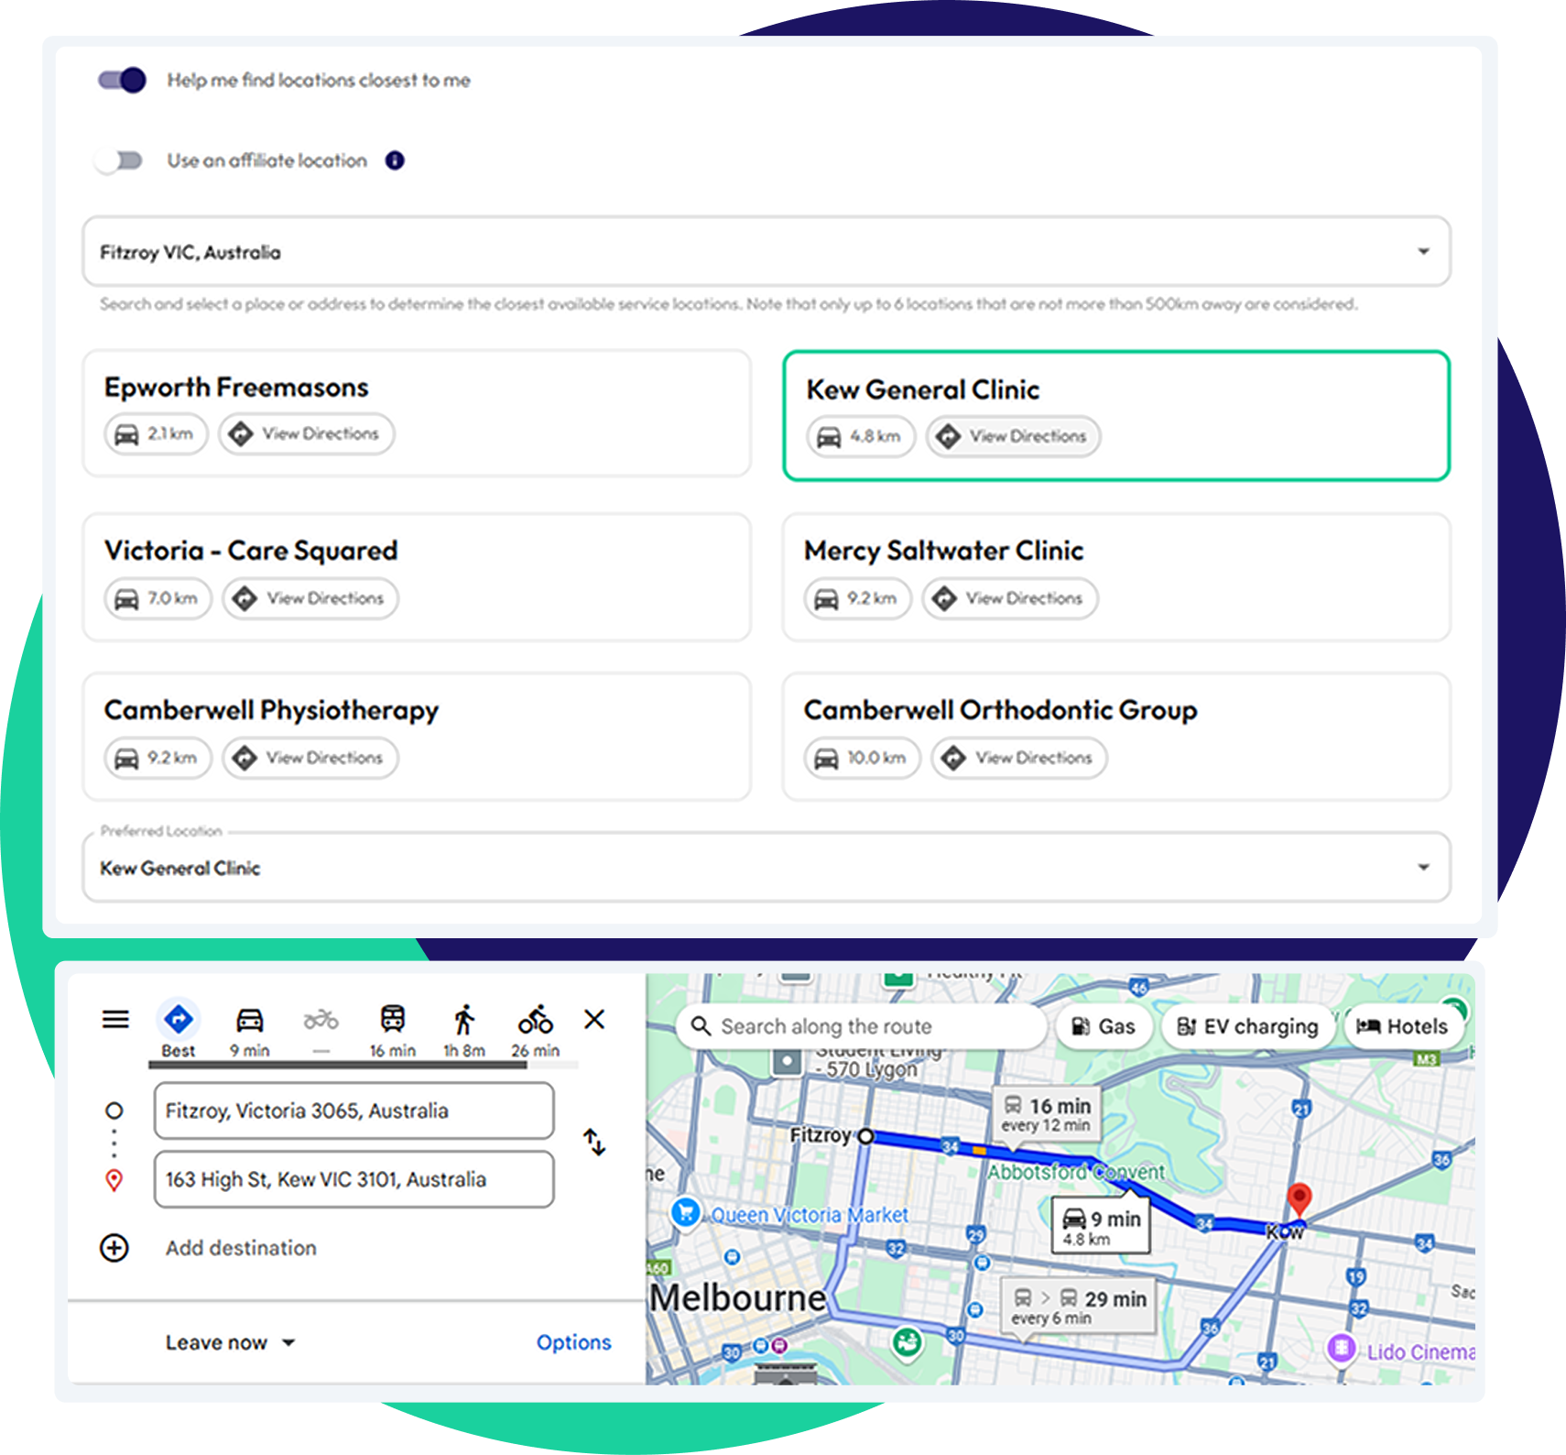1566x1455 pixels.
Task: Filter map by EV charging
Action: (1247, 1026)
